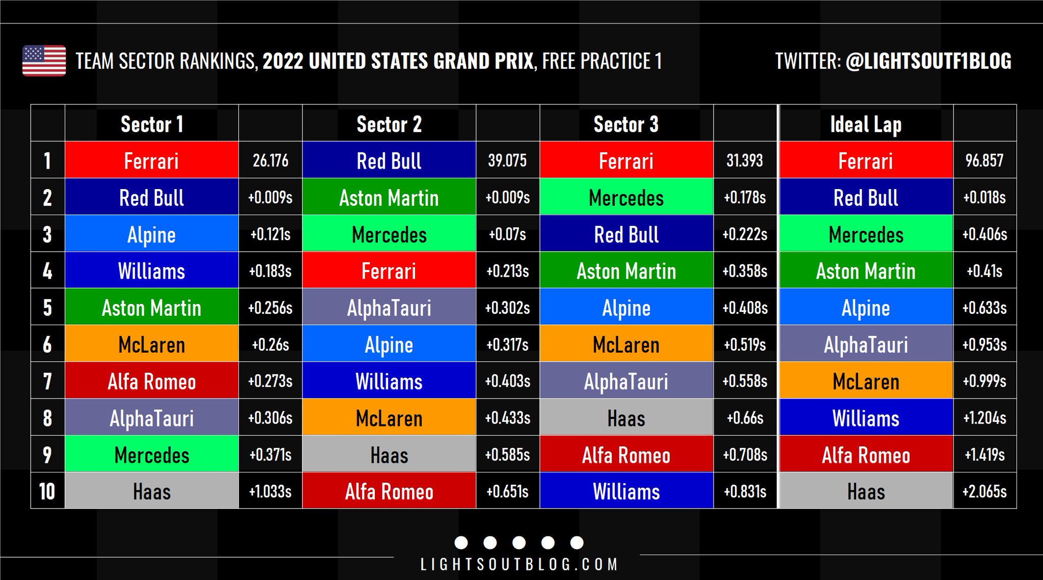Click the last white pagination dot
1043x580 pixels.
[x=577, y=543]
